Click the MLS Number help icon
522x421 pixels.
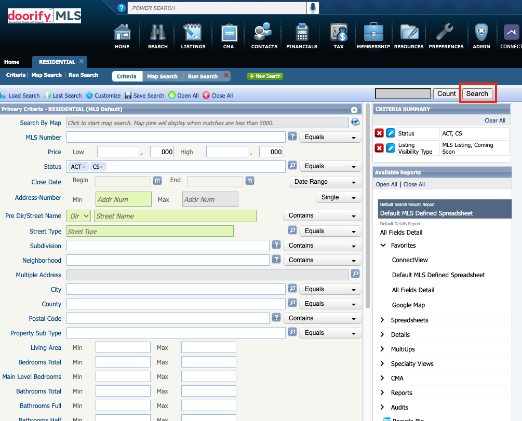(292, 136)
